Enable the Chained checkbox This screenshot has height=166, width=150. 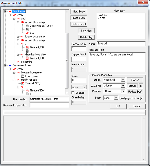pyautogui.click(x=73, y=93)
